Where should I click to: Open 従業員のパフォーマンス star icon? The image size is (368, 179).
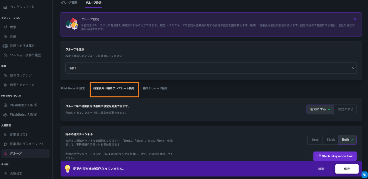point(5,144)
